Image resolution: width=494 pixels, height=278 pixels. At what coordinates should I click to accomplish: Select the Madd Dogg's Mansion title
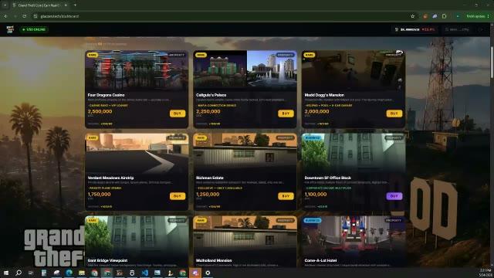click(324, 95)
